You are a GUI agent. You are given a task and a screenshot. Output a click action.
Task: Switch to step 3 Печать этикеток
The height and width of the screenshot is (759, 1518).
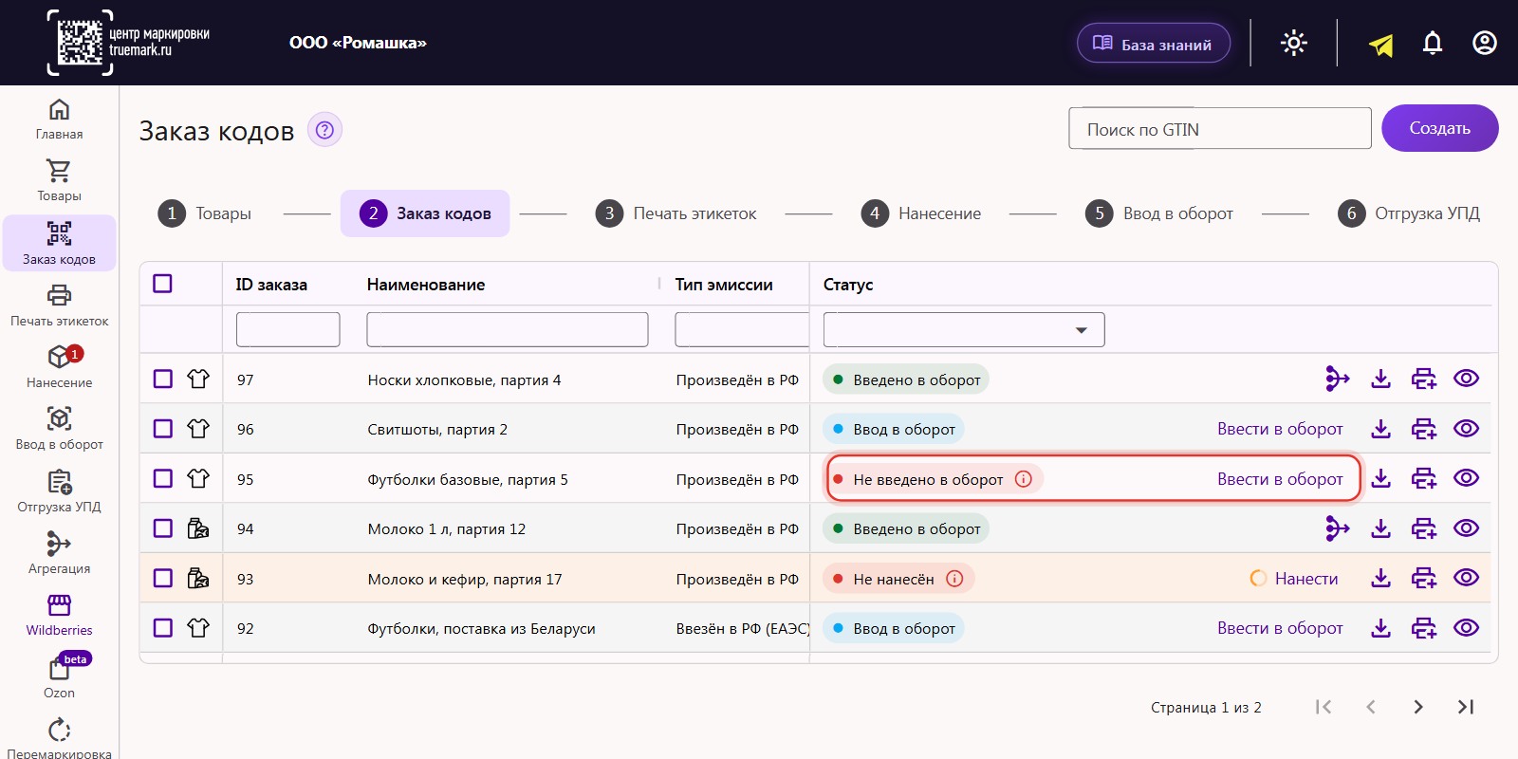[x=676, y=213]
